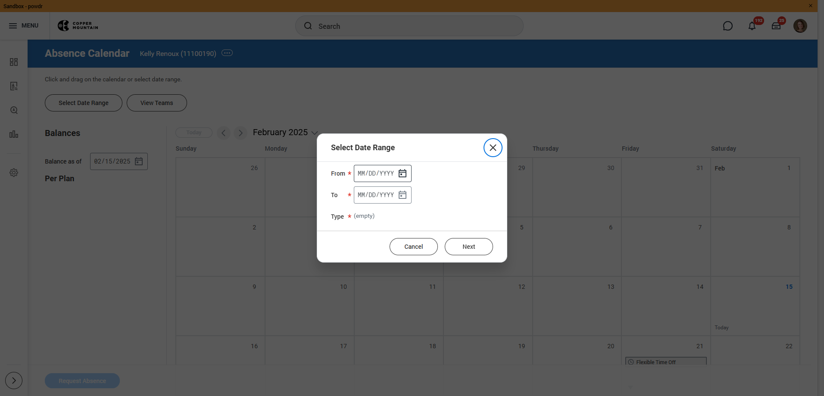
Task: Open the bar chart sidebar icon
Action: point(14,134)
